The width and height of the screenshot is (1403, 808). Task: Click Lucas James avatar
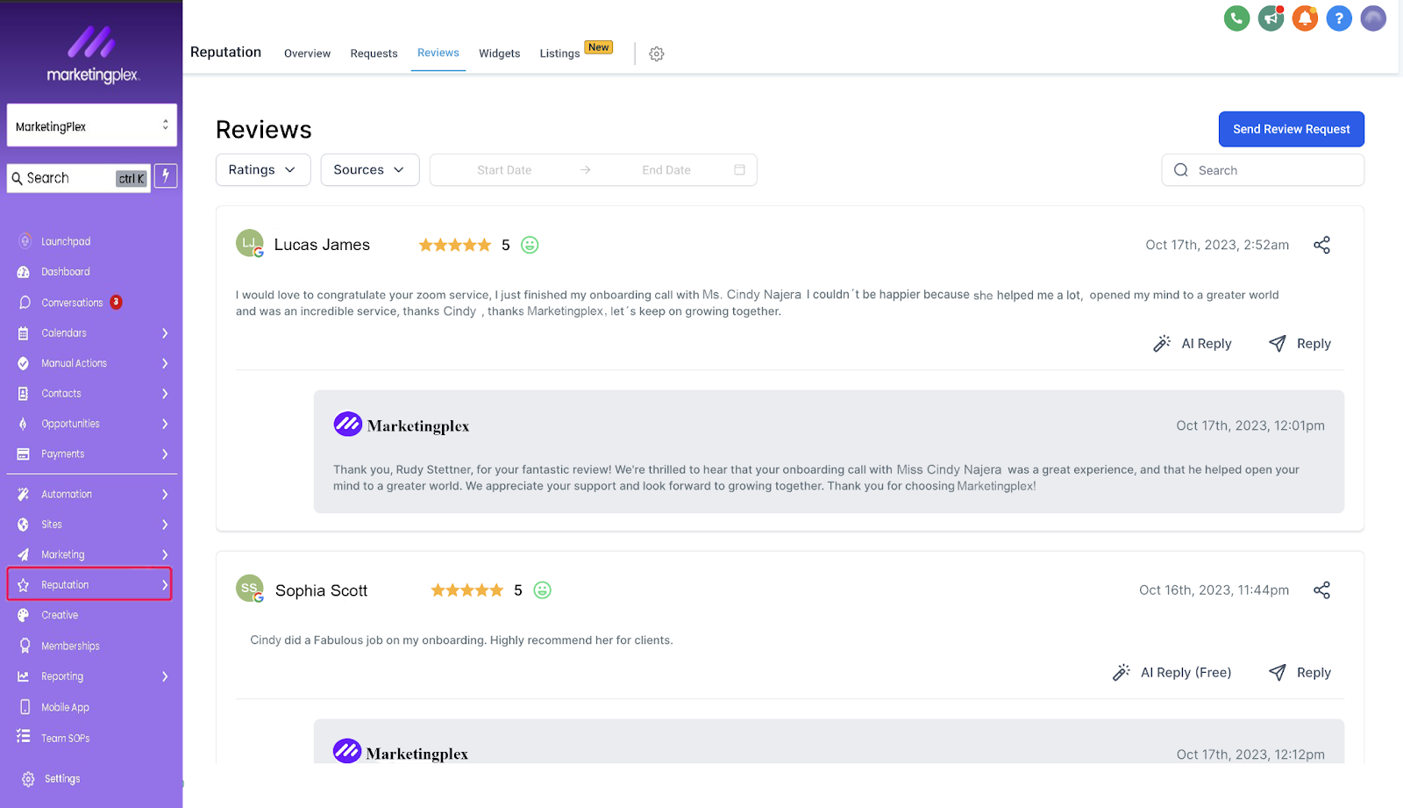tap(249, 243)
